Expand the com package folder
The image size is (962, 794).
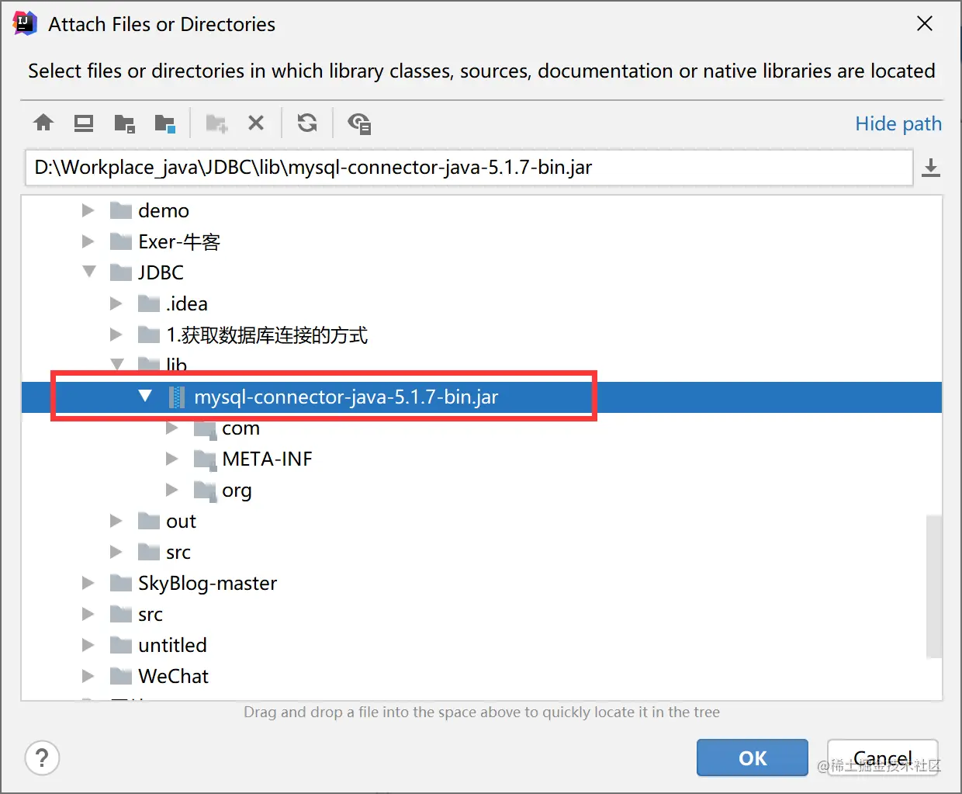(x=172, y=428)
